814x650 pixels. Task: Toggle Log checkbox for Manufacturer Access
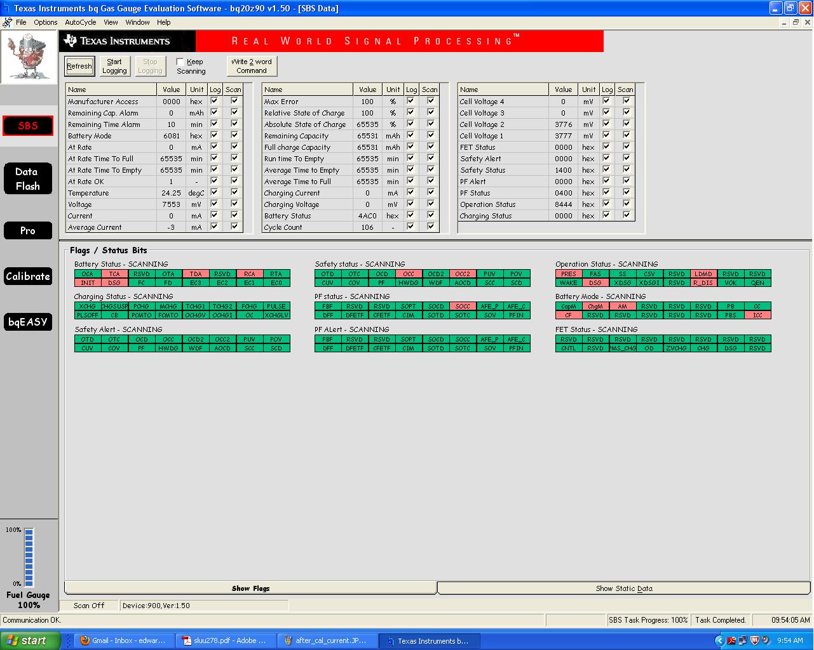pos(214,101)
